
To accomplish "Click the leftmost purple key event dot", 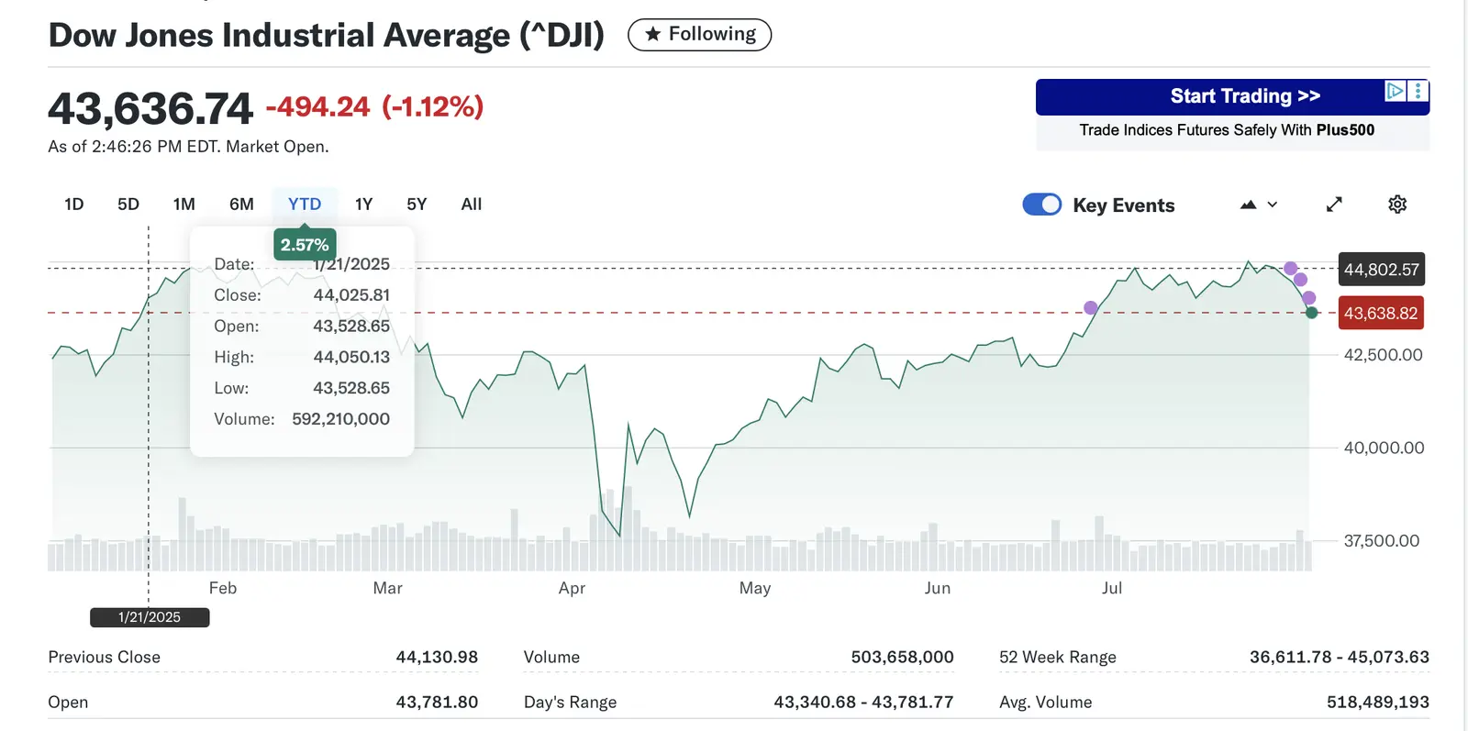I will coord(1090,307).
